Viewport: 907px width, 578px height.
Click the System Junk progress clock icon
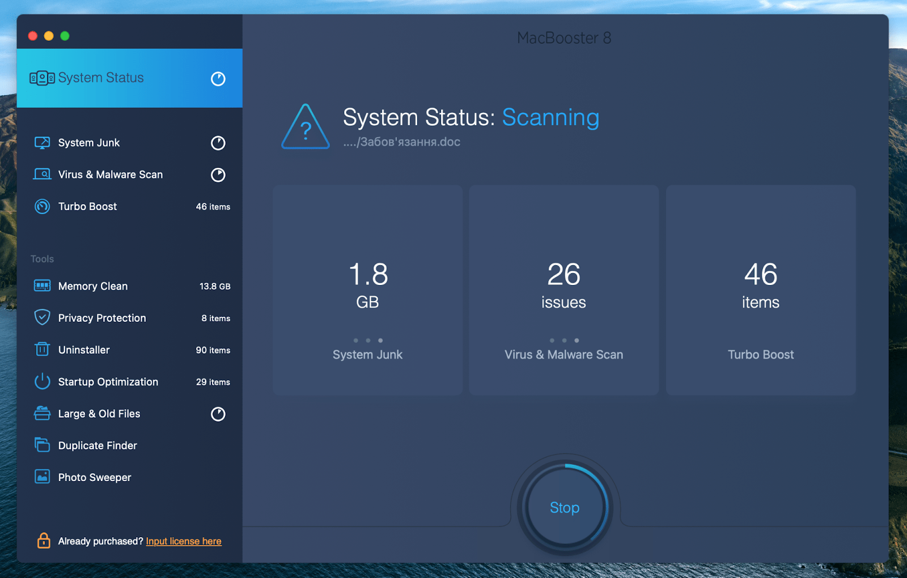[218, 143]
